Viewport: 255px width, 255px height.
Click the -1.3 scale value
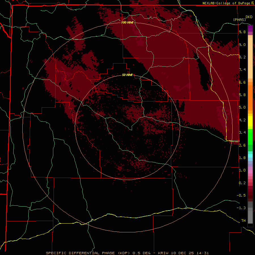[x=241, y=208]
